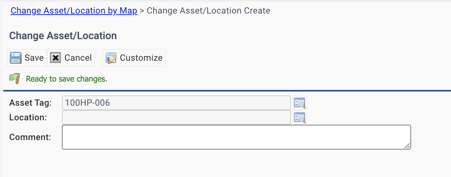Click the green flag status icon
The image size is (451, 177).
[15, 78]
